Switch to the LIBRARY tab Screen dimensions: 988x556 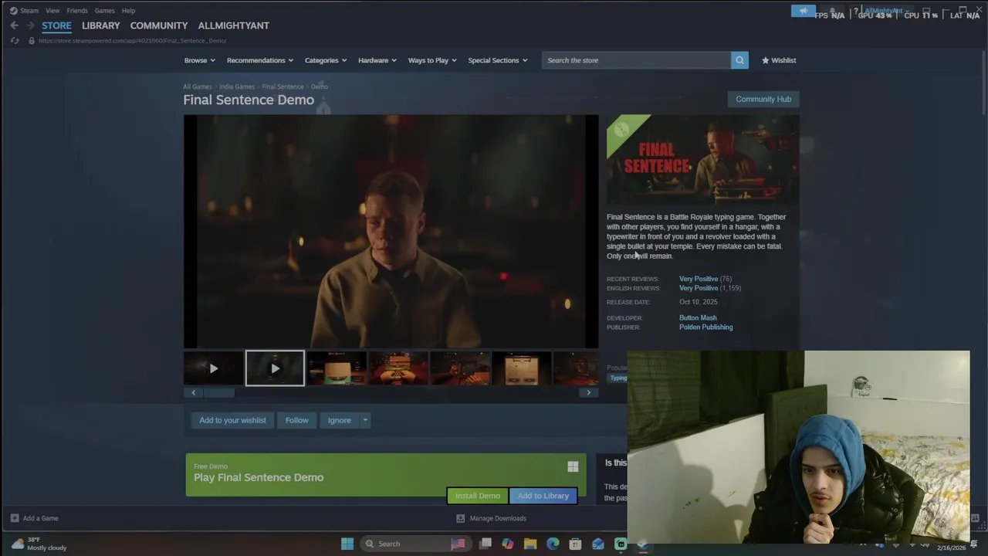pyautogui.click(x=101, y=25)
